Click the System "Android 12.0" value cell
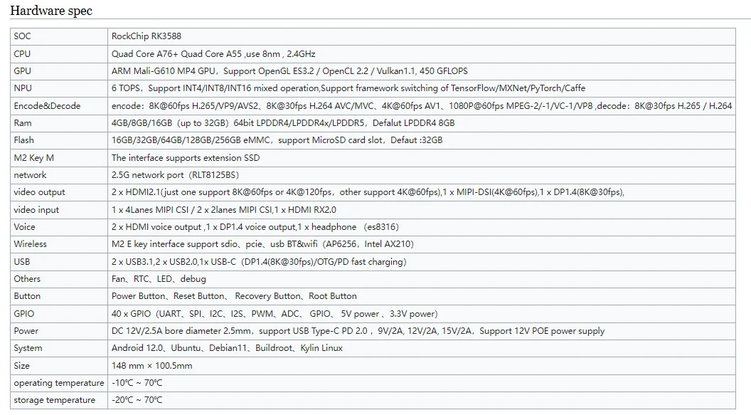The image size is (751, 415). coord(227,348)
